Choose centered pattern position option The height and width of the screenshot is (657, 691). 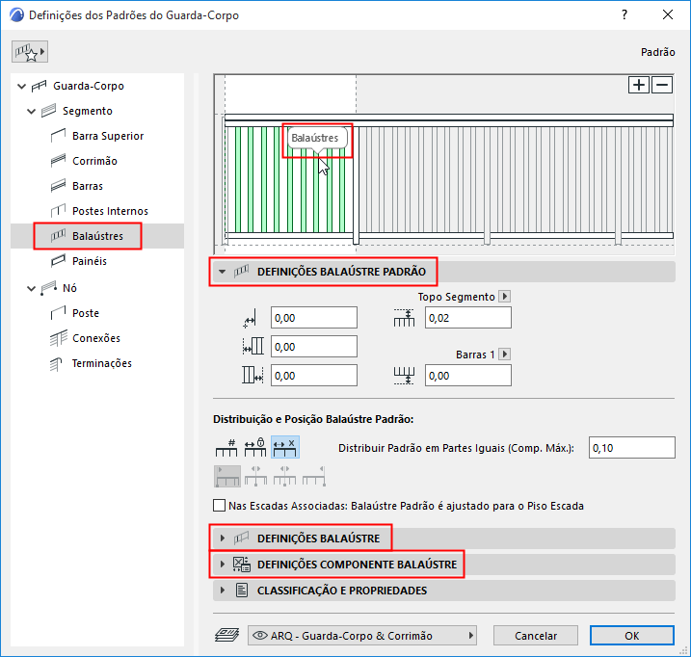pyautogui.click(x=255, y=476)
